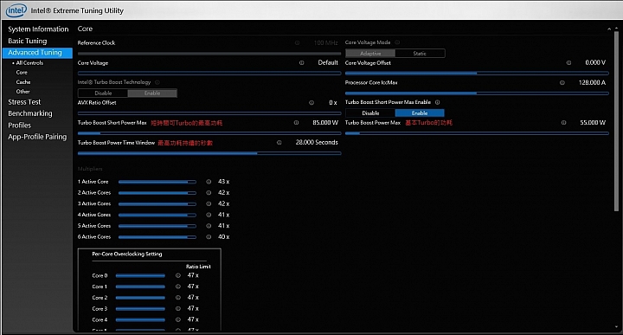Open Benchmarking page
Image resolution: width=623 pixels, height=335 pixels.
(30, 113)
